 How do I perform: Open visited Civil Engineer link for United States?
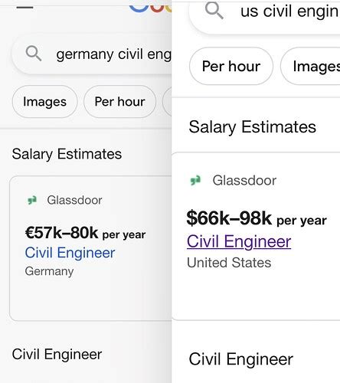239,241
